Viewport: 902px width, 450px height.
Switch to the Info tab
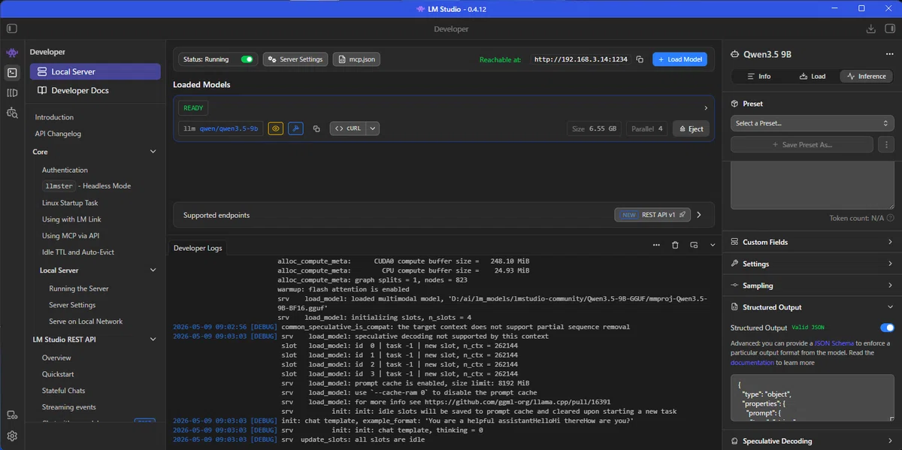pyautogui.click(x=758, y=76)
